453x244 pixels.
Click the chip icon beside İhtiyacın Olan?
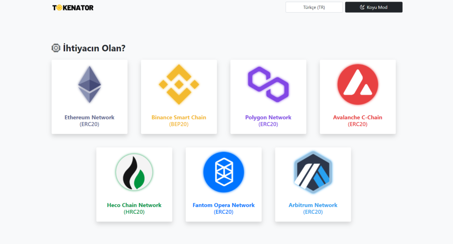pos(56,48)
